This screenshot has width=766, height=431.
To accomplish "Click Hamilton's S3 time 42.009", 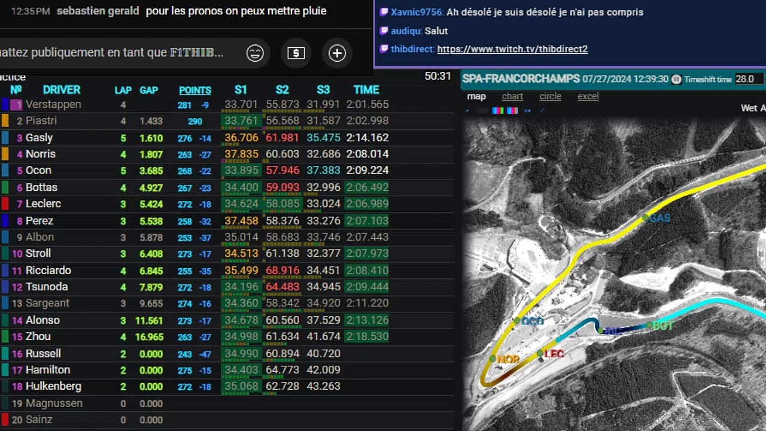I will [323, 370].
